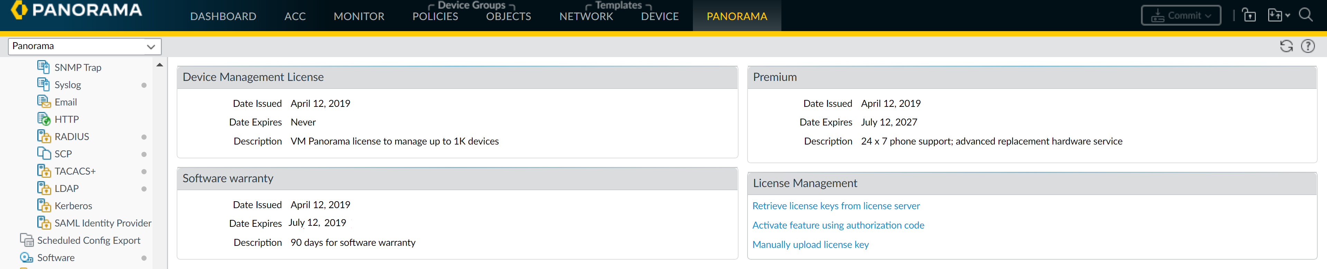
Task: Open the RADIUS profile icon
Action: [43, 136]
